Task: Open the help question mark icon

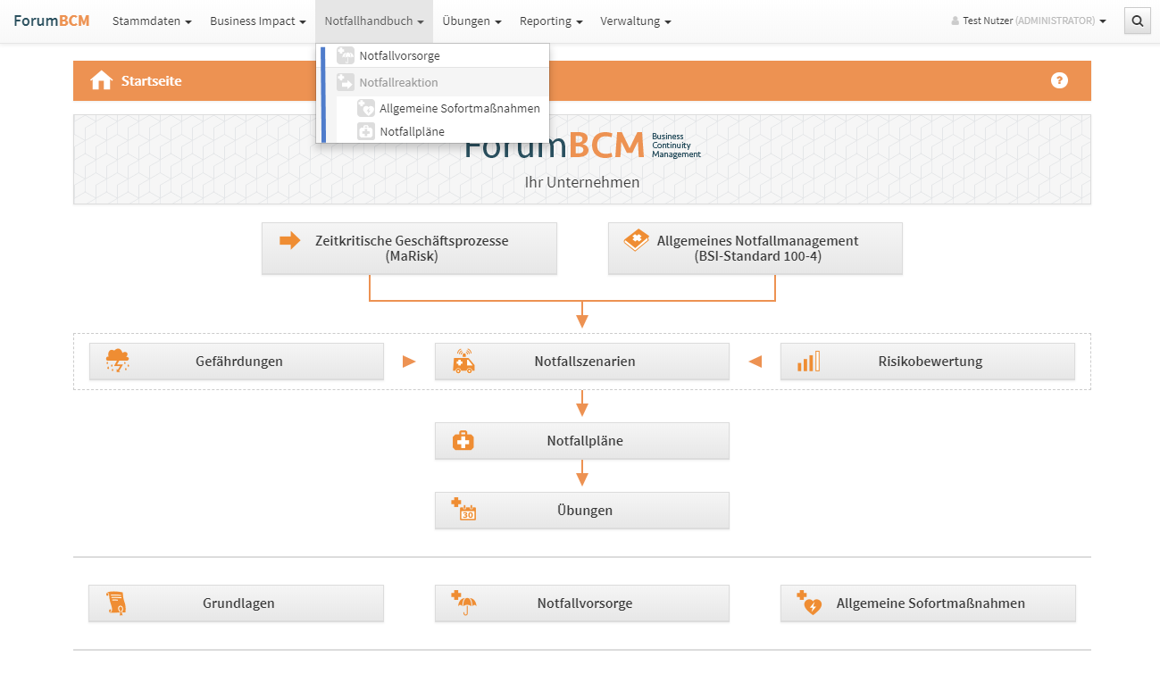Action: pyautogui.click(x=1059, y=80)
